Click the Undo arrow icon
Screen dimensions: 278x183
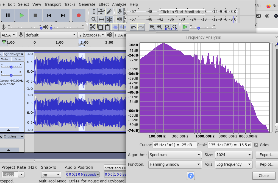(x=134, y=27)
